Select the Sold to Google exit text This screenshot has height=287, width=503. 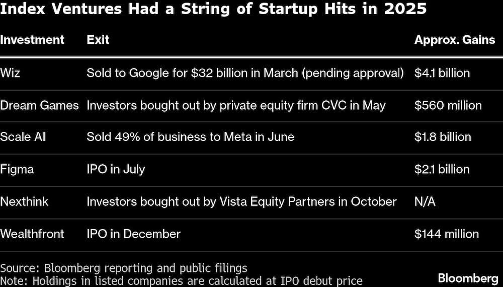[x=245, y=73]
